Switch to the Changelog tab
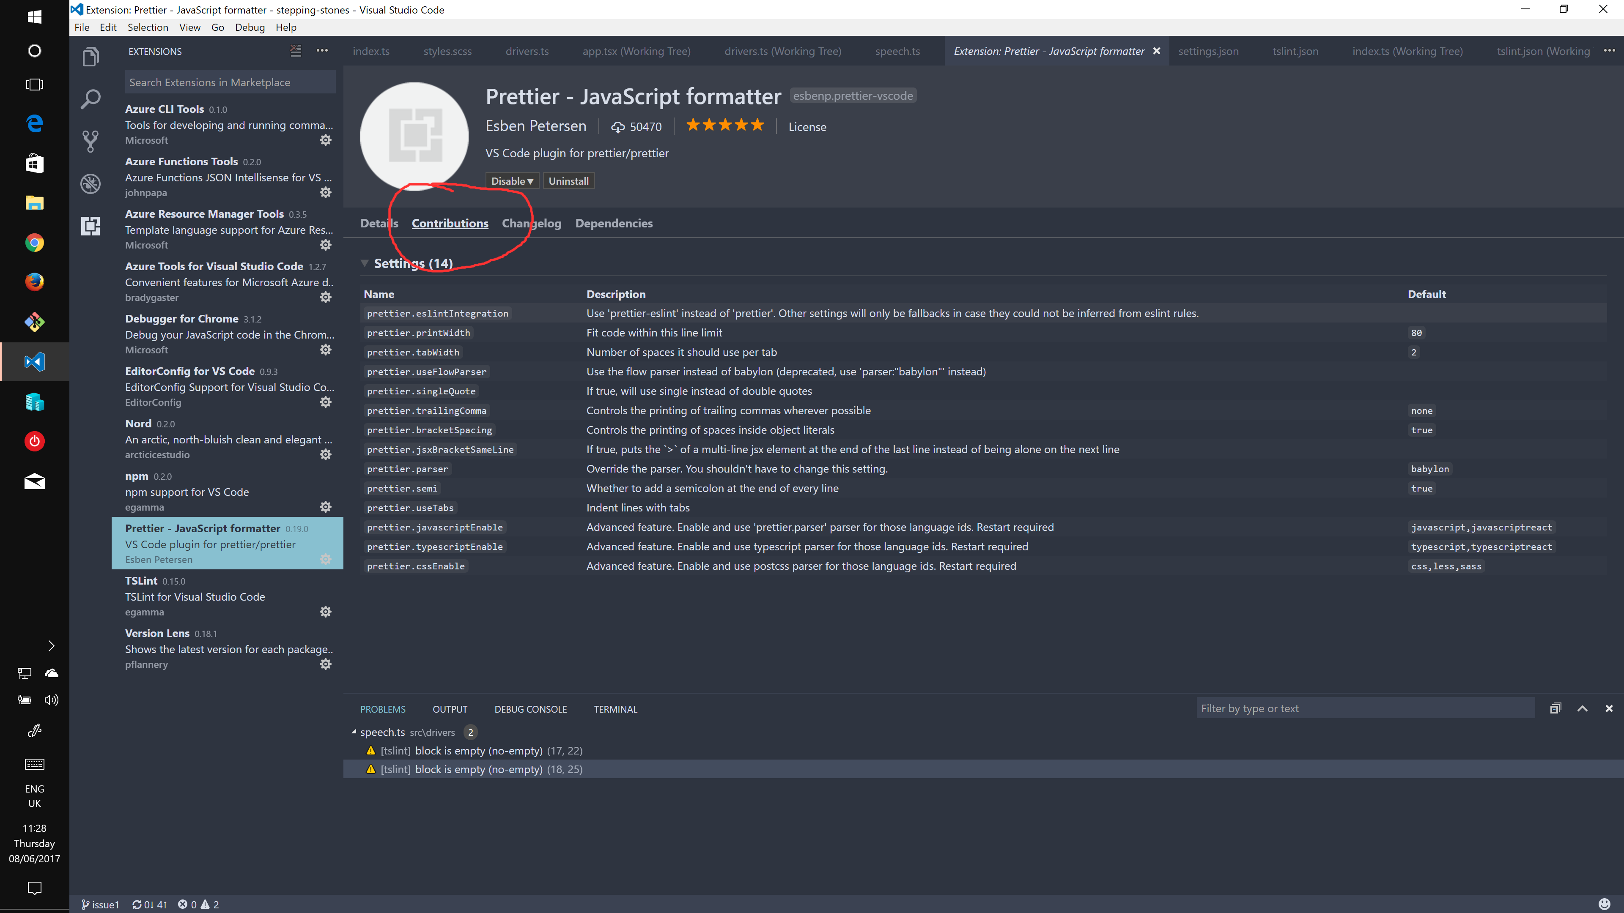The width and height of the screenshot is (1624, 913). pos(532,223)
